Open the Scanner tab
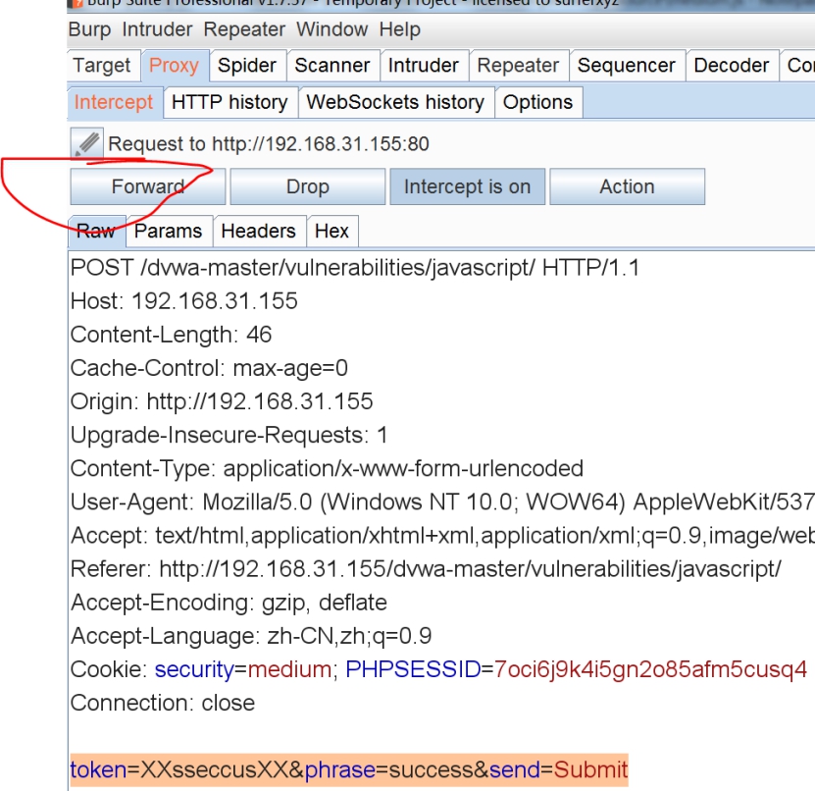This screenshot has height=791, width=815. [x=332, y=66]
